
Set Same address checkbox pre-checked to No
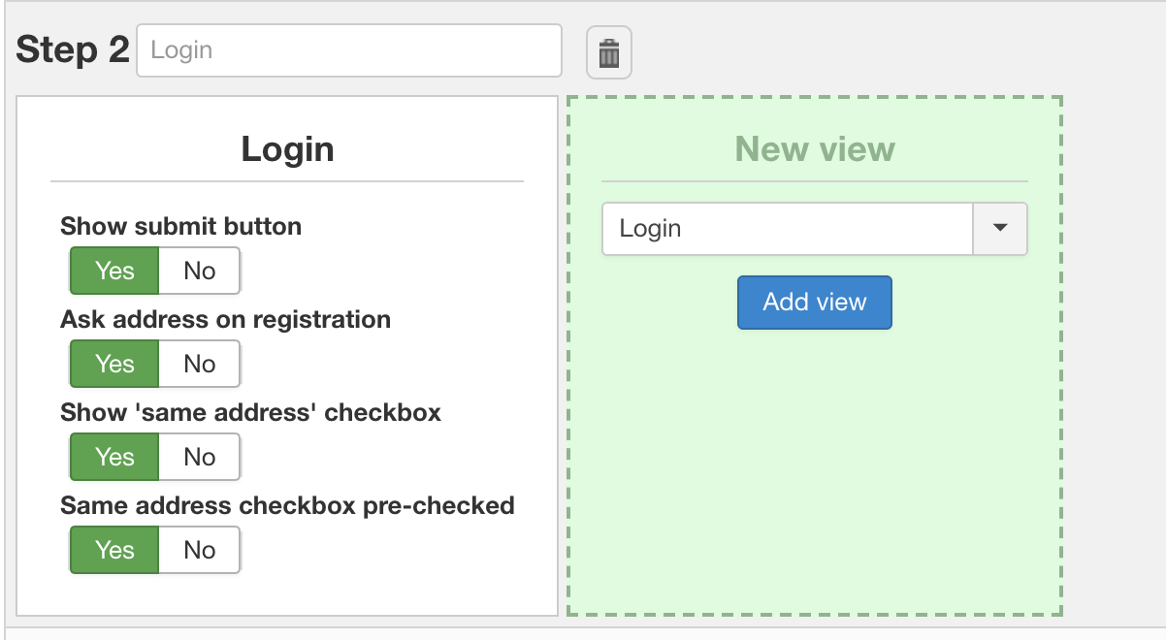(x=199, y=550)
